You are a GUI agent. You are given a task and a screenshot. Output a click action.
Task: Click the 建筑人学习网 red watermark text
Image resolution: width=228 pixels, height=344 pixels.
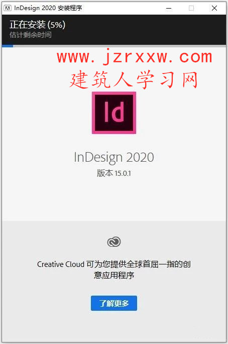(x=134, y=80)
